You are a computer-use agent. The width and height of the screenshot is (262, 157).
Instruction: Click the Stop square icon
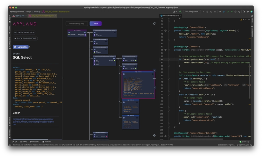(215, 12)
